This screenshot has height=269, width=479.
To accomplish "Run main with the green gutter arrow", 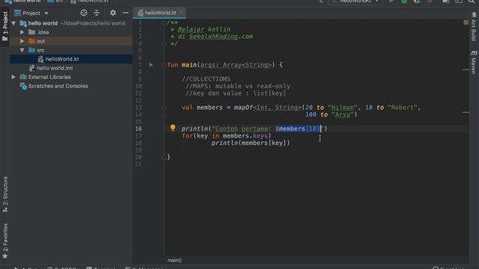I will (x=151, y=65).
